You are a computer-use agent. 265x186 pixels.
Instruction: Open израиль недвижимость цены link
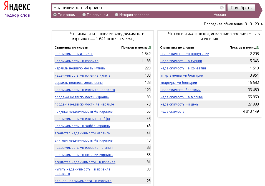point(79,83)
